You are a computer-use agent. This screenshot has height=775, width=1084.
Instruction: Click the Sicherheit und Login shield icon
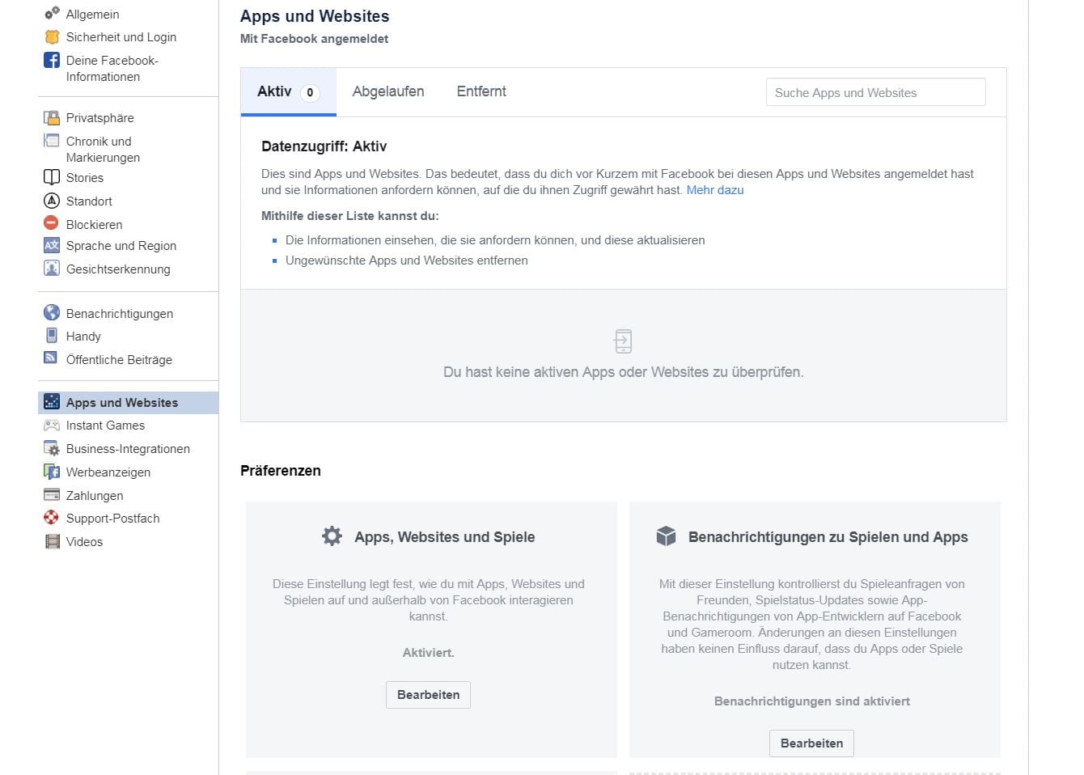(x=52, y=36)
